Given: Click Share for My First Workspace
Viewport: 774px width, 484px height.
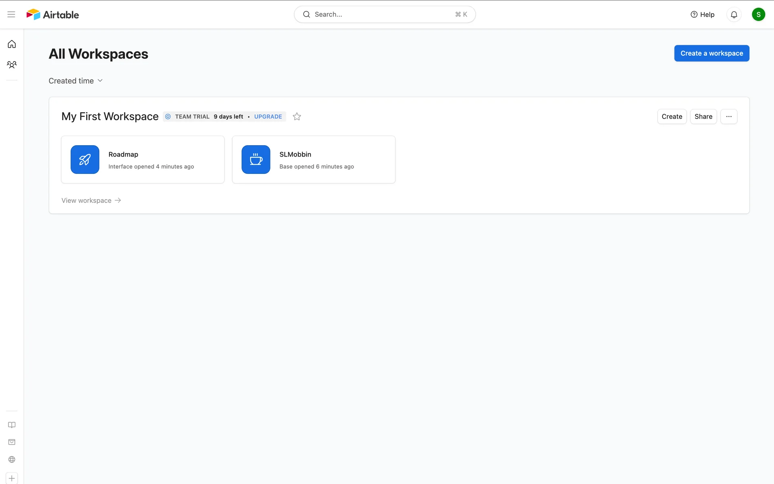Looking at the screenshot, I should [x=703, y=117].
